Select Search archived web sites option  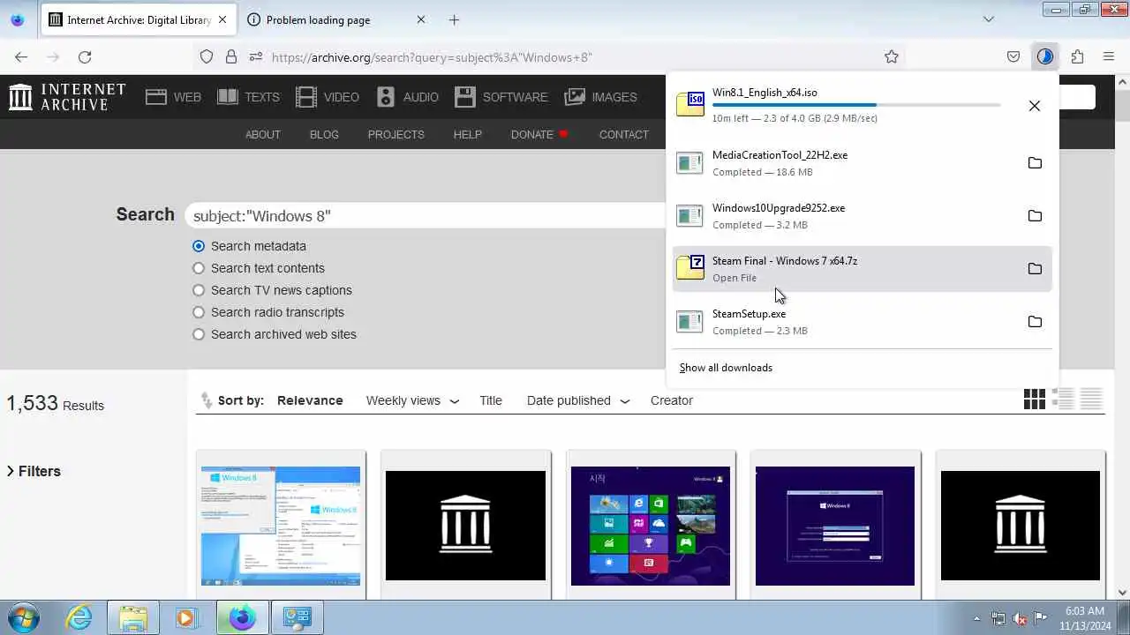199,334
